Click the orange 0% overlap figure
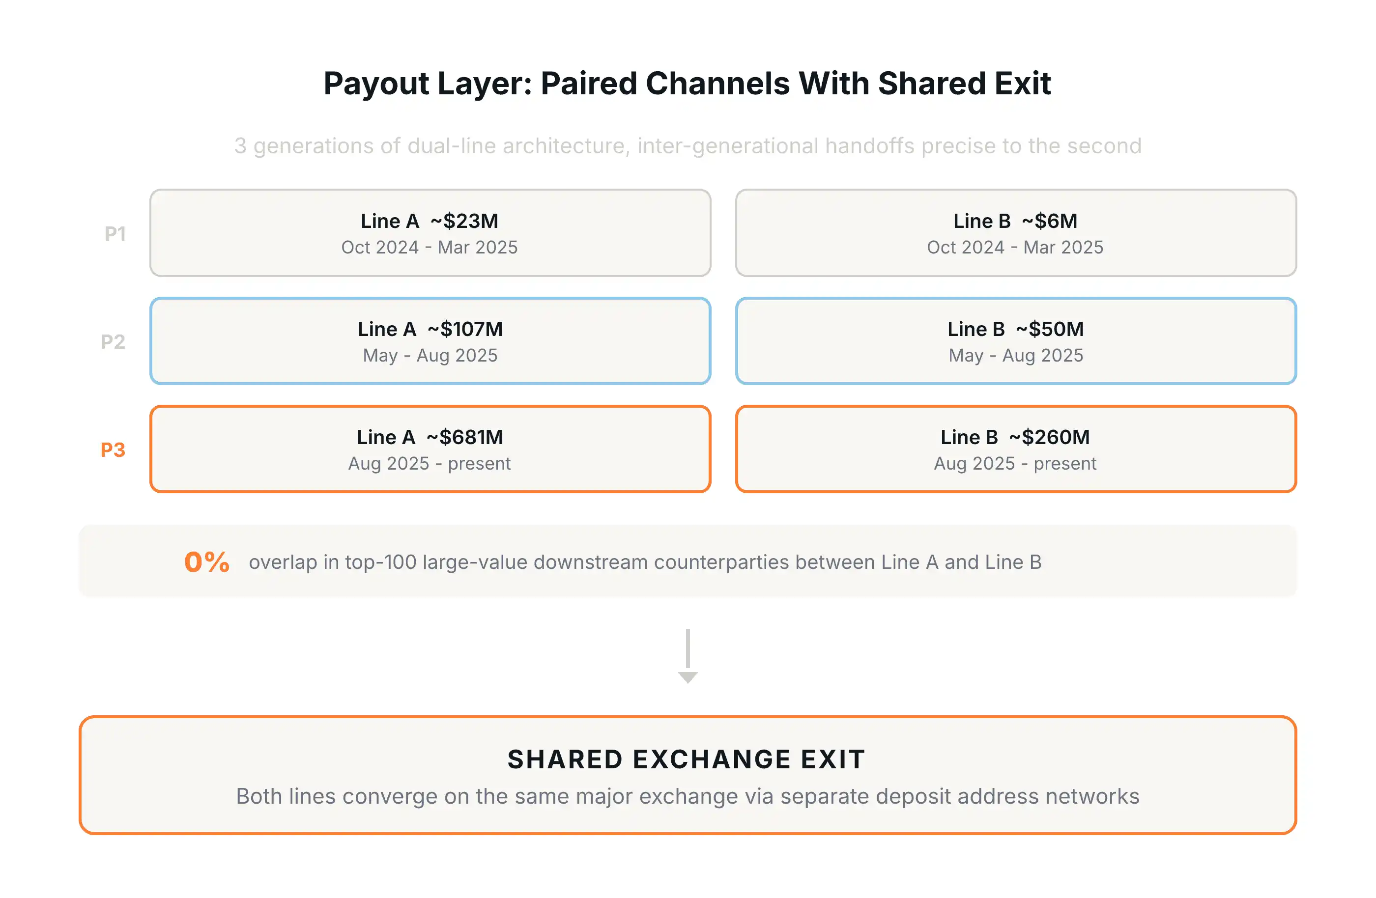Viewport: 1376px width, 898px height. 206,561
